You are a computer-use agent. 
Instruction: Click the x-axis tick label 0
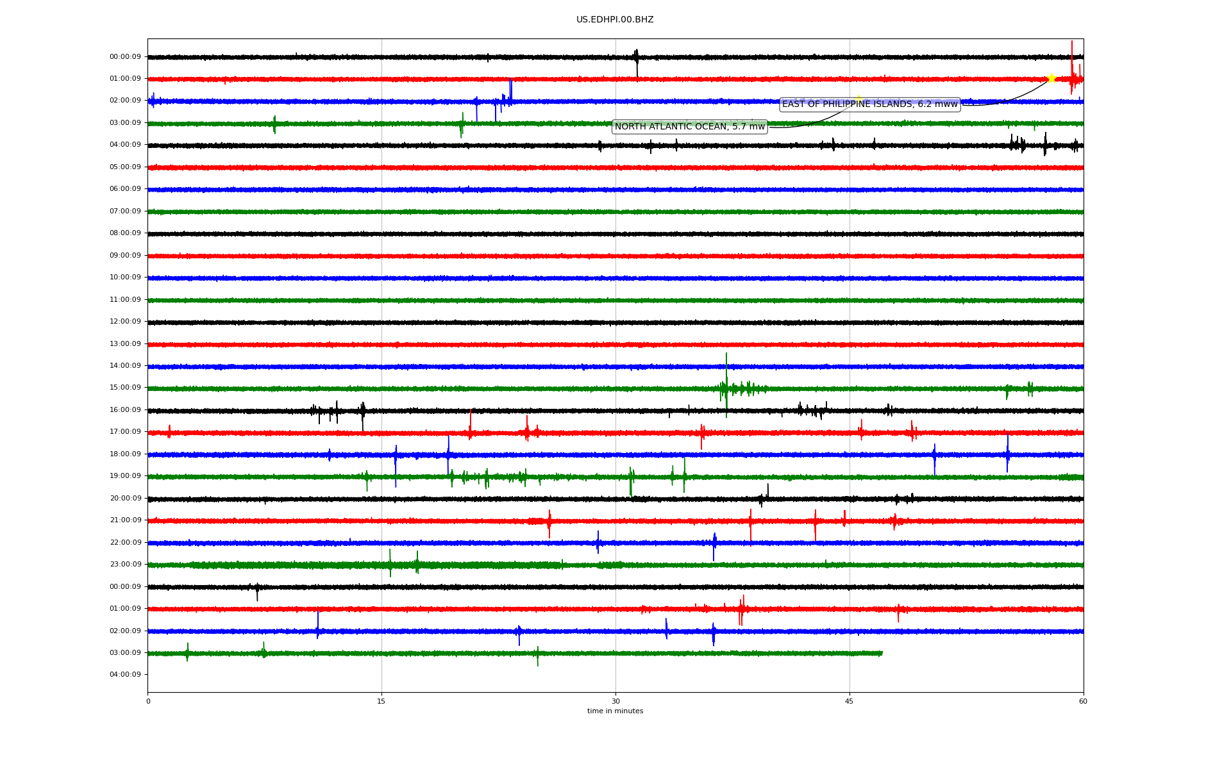pyautogui.click(x=148, y=702)
